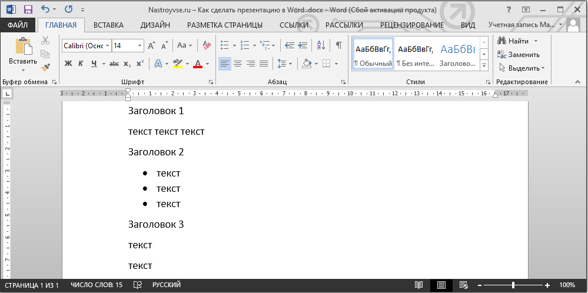Open the font name Calibri dropdown

click(x=108, y=46)
